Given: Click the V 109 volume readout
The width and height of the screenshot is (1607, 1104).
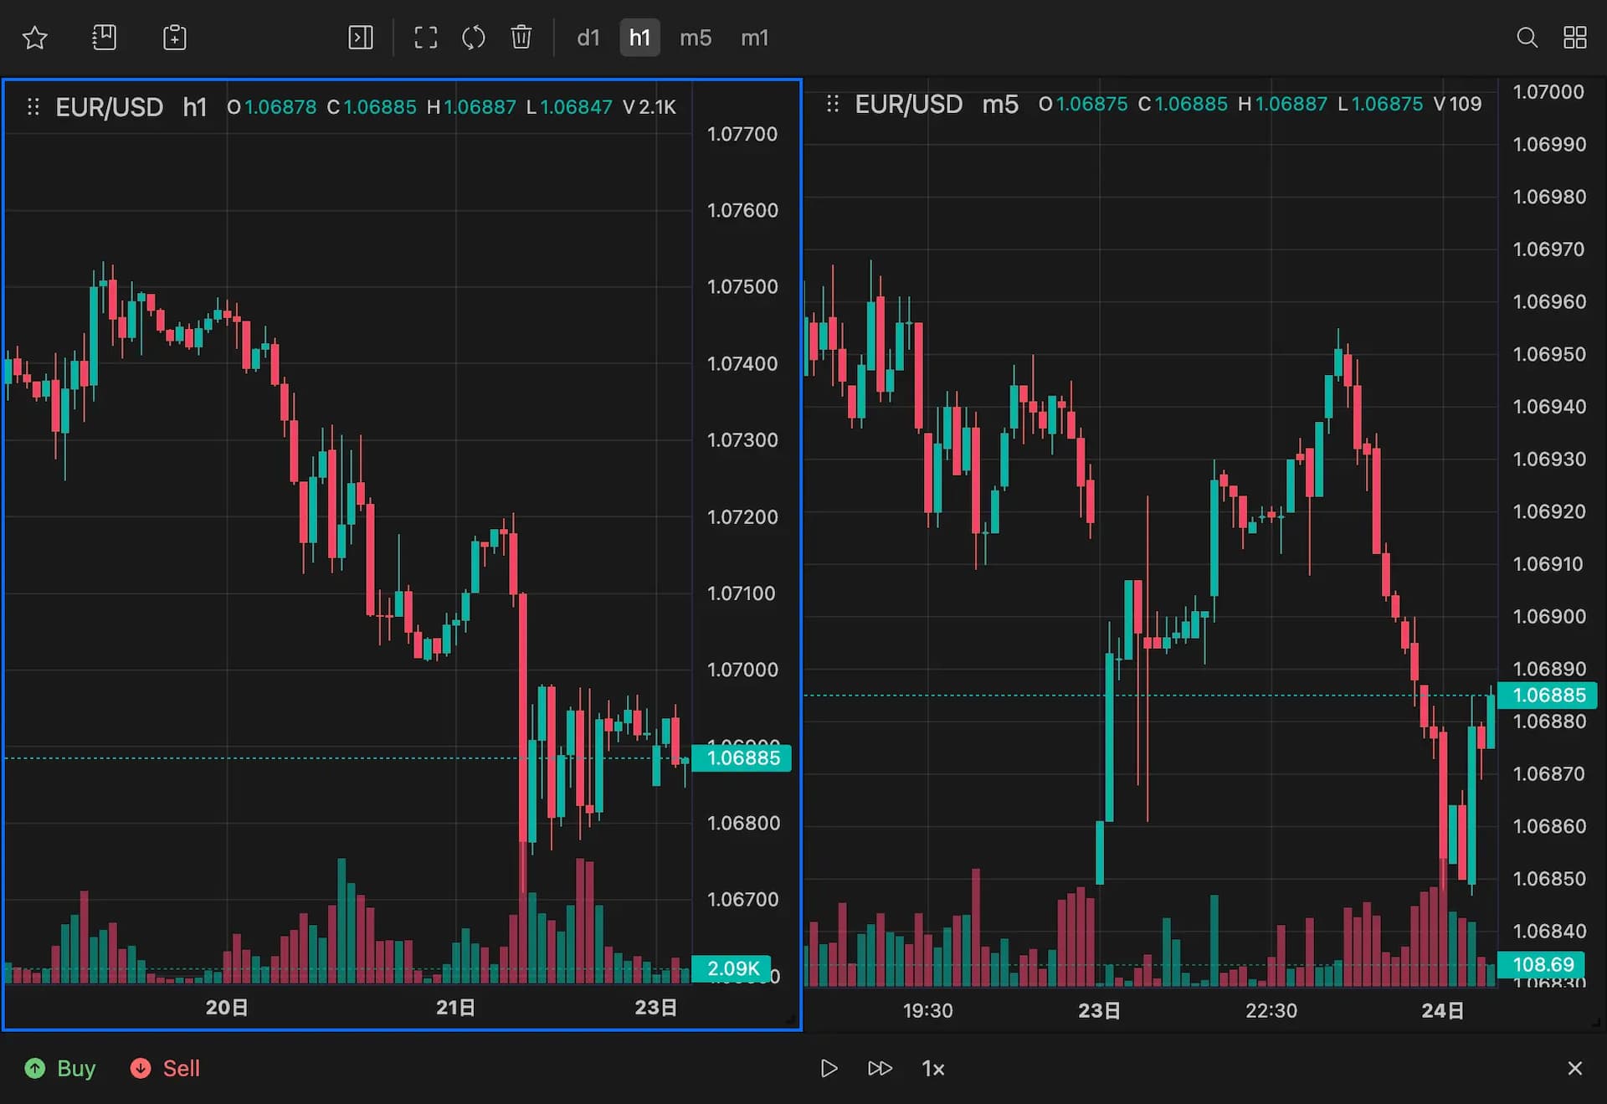Looking at the screenshot, I should 1457,104.
